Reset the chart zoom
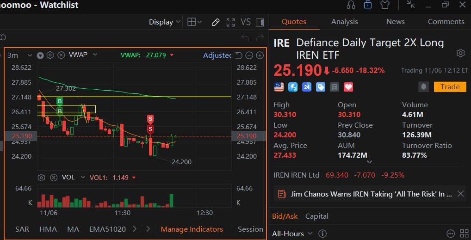The image size is (471, 240). click(x=238, y=55)
